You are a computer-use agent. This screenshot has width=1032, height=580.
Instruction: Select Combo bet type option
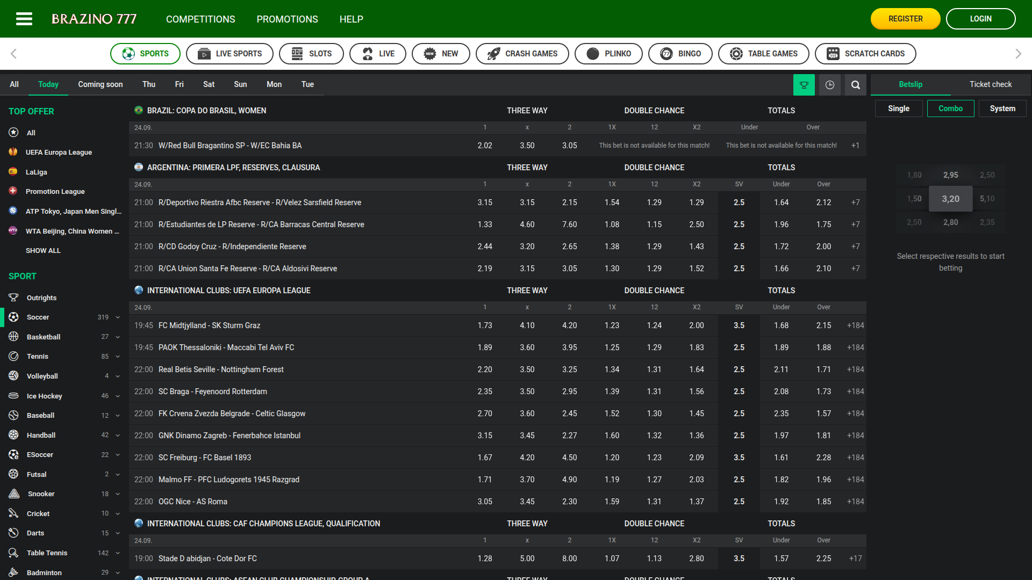point(950,108)
